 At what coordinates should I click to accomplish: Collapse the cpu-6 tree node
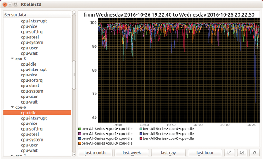click(12, 107)
